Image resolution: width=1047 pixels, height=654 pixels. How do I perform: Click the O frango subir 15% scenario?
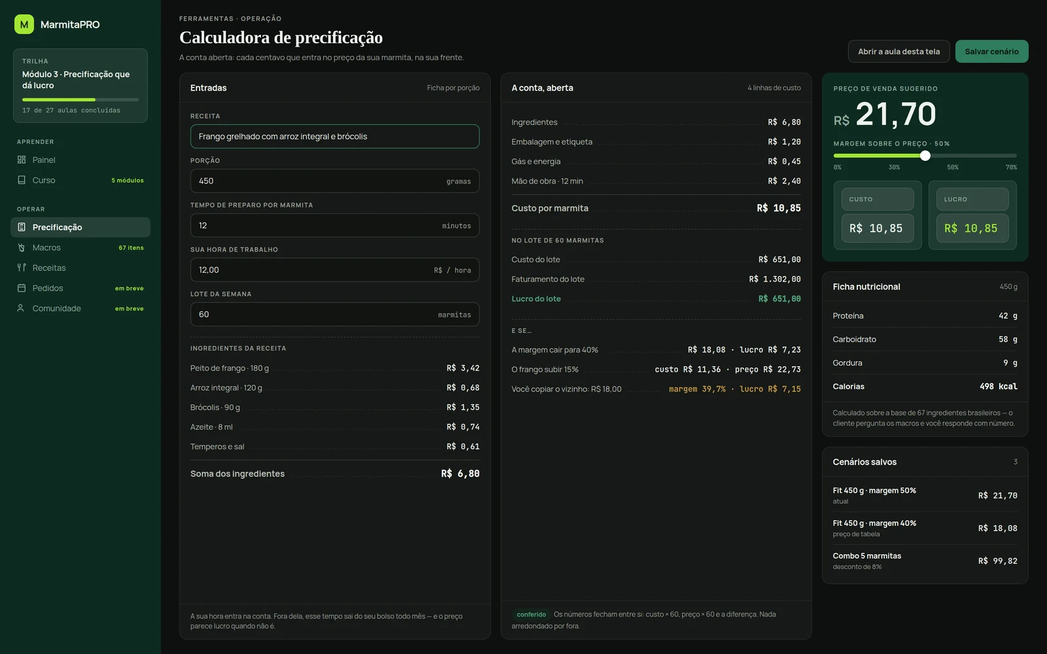coord(656,370)
